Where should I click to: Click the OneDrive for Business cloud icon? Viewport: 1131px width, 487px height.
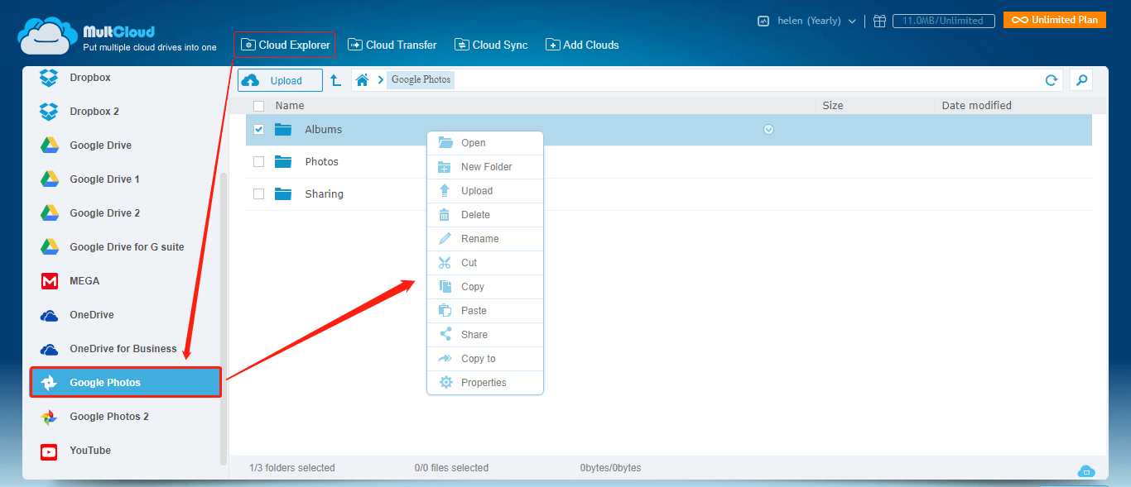[x=50, y=350]
